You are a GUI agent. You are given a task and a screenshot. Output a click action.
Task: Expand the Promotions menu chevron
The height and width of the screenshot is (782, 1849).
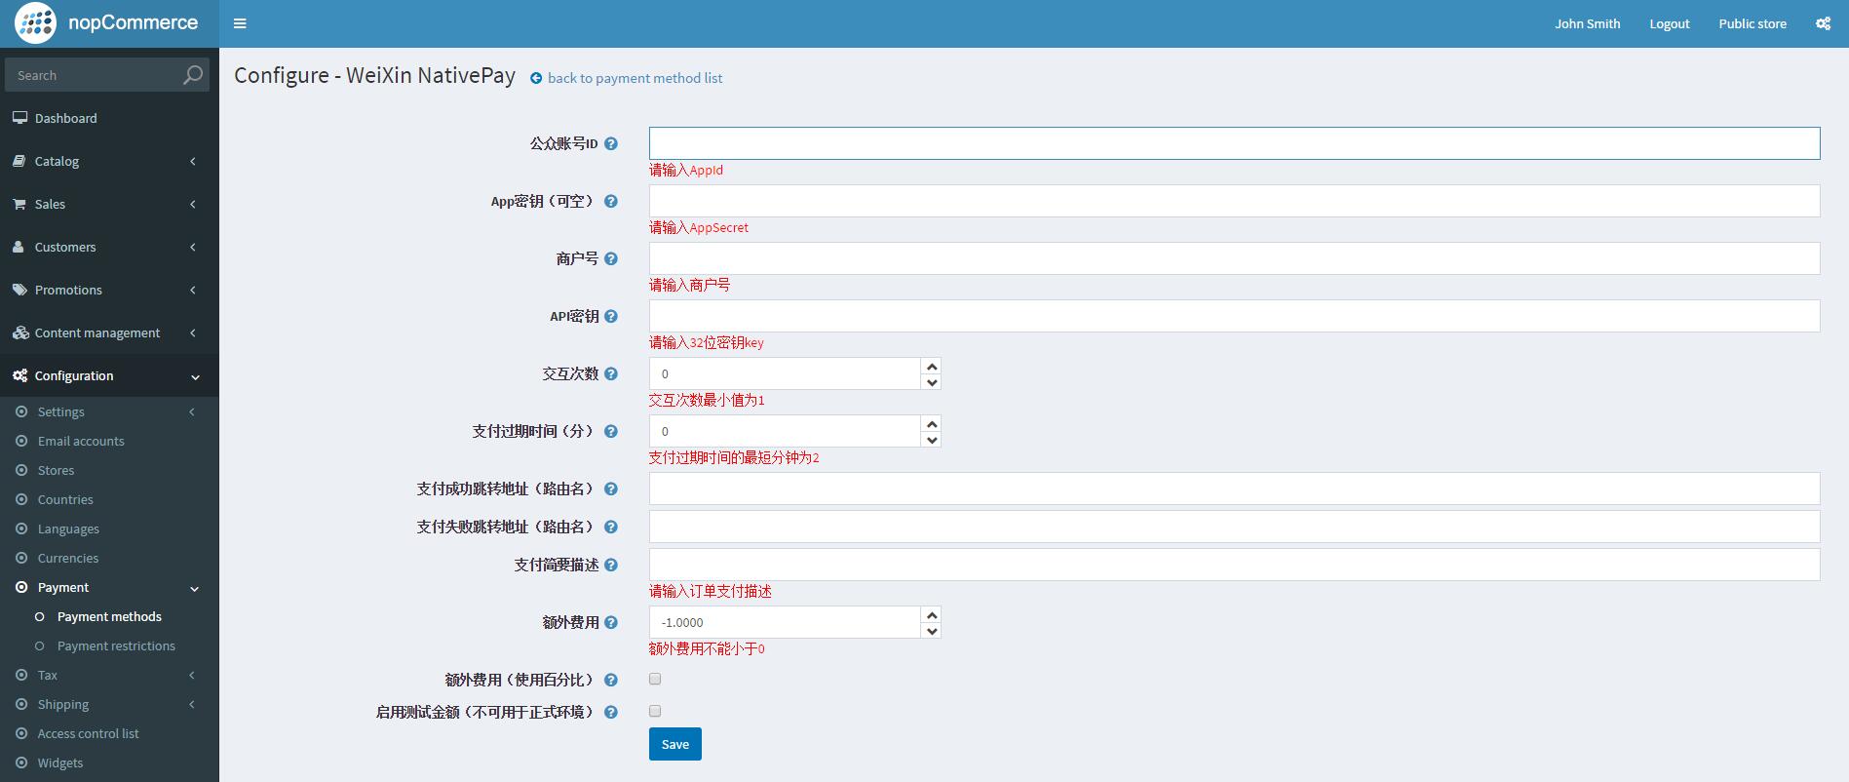[x=193, y=290]
